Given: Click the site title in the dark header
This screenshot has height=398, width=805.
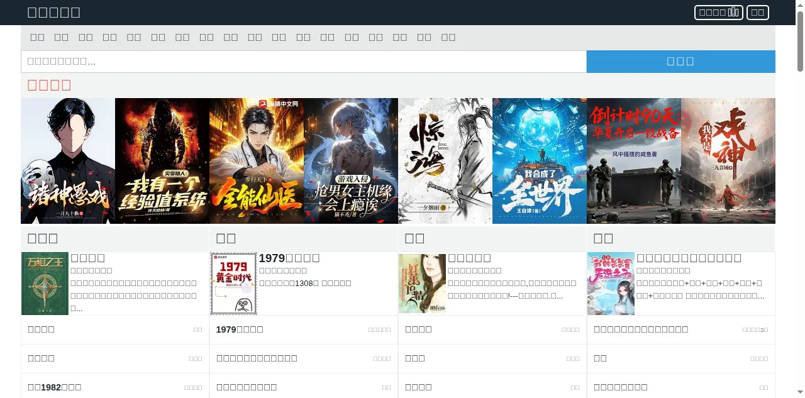Looking at the screenshot, I should 54,12.
